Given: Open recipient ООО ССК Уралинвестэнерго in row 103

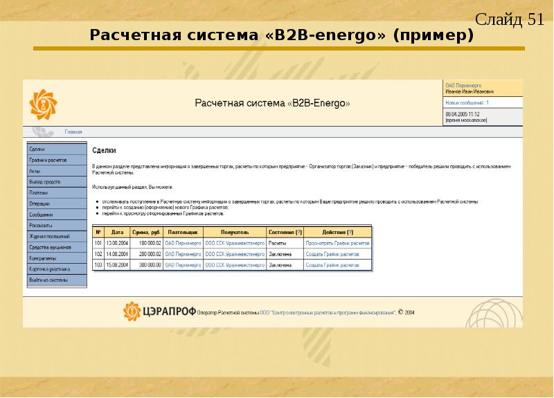Looking at the screenshot, I should pos(235,265).
